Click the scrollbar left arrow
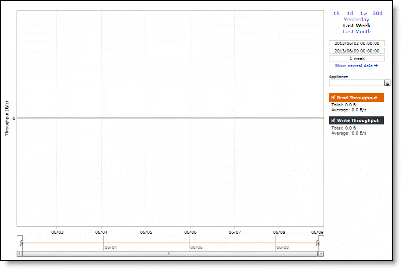 20,254
